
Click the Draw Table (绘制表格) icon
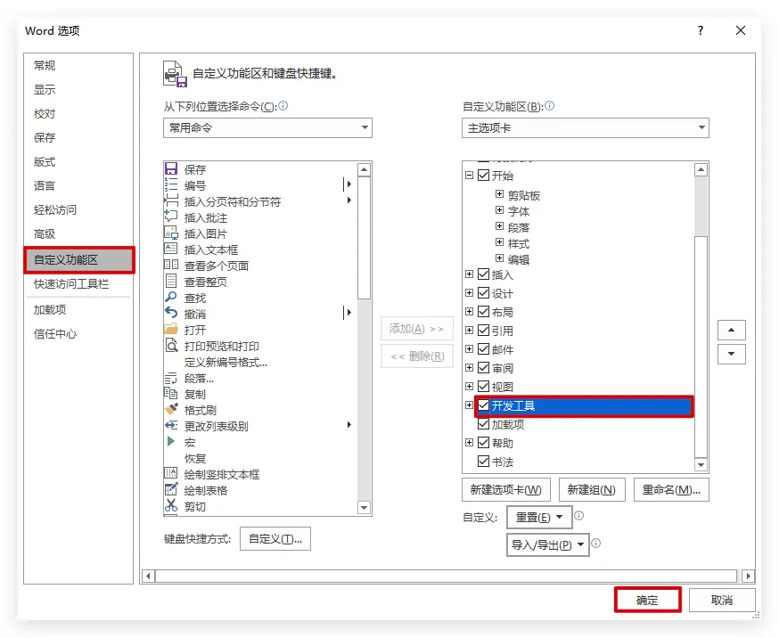tap(171, 490)
